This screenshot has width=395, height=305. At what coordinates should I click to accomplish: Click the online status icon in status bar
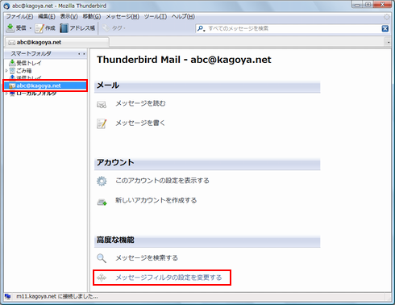click(x=8, y=296)
